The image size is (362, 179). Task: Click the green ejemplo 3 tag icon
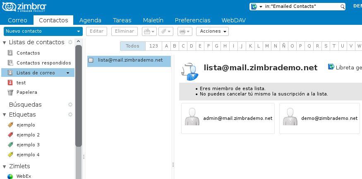(10, 145)
